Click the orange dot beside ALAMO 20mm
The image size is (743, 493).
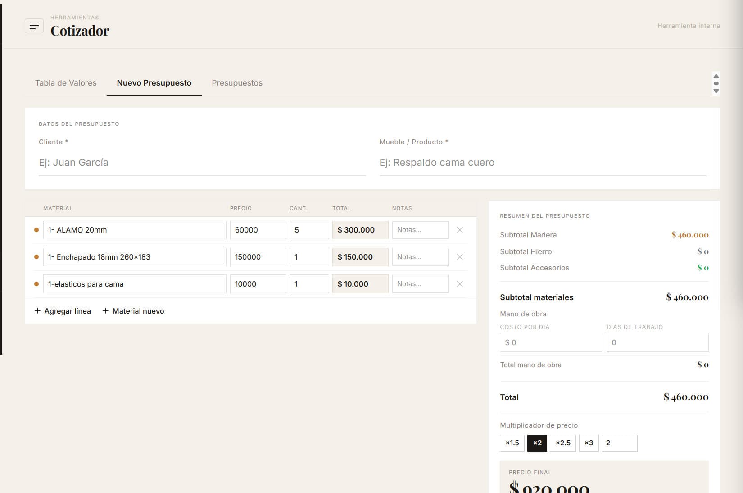[36, 230]
